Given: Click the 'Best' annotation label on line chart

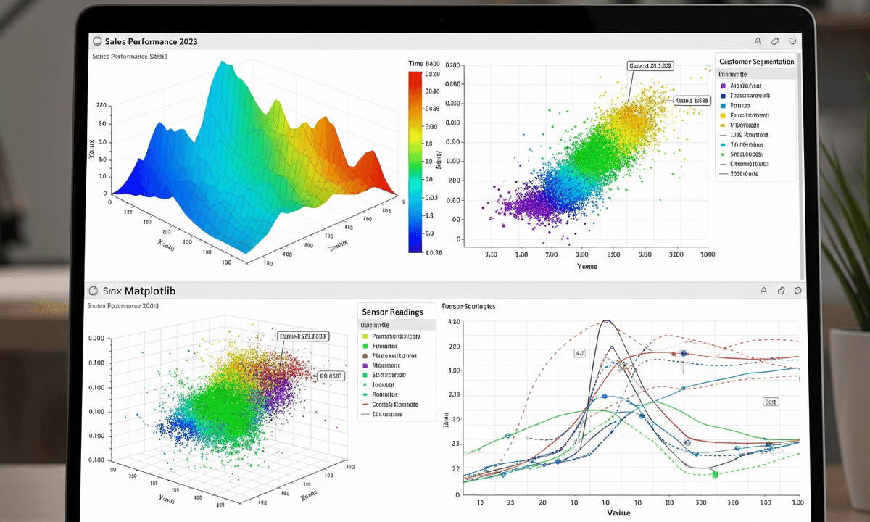Looking at the screenshot, I should [x=771, y=402].
